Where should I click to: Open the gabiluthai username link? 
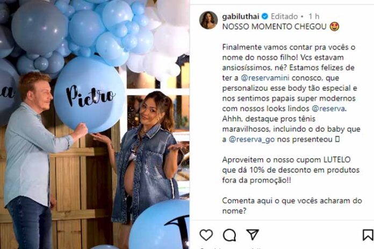[x=240, y=16]
